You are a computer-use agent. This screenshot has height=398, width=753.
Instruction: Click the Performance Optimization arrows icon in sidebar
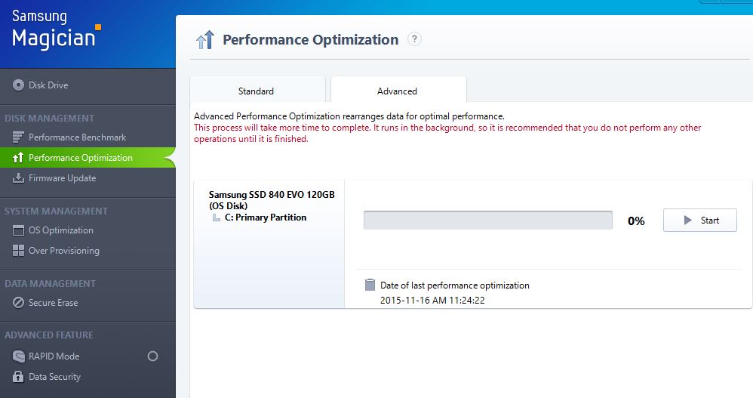(18, 158)
